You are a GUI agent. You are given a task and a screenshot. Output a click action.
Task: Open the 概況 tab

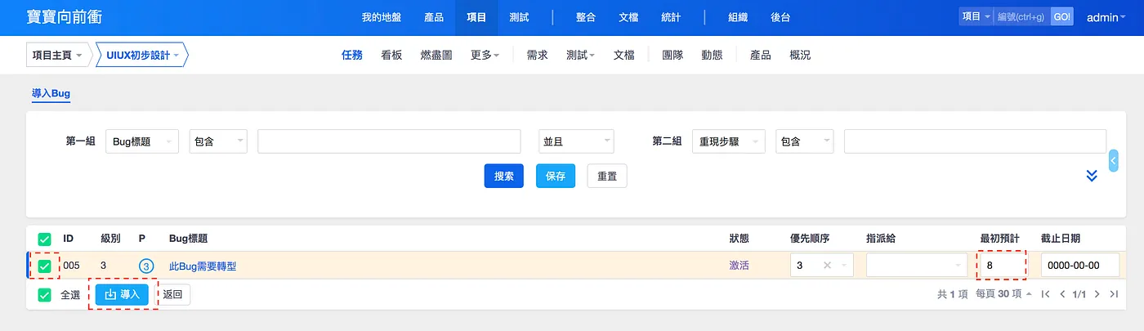(800, 56)
